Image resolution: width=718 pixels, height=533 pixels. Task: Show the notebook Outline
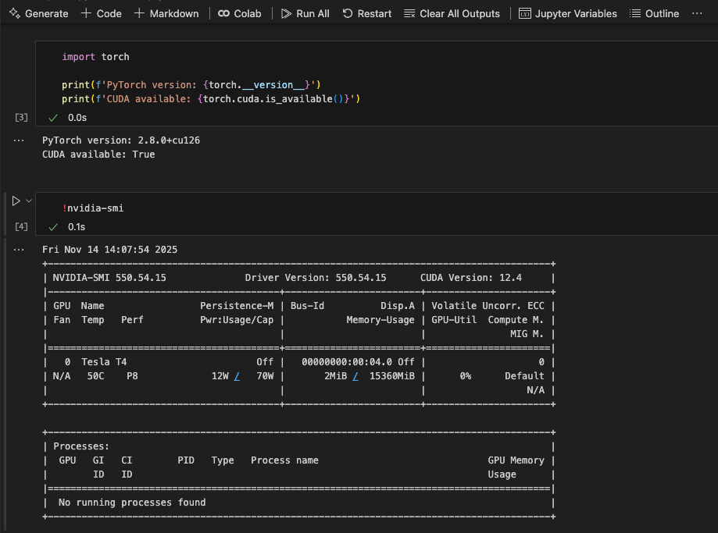tap(654, 13)
